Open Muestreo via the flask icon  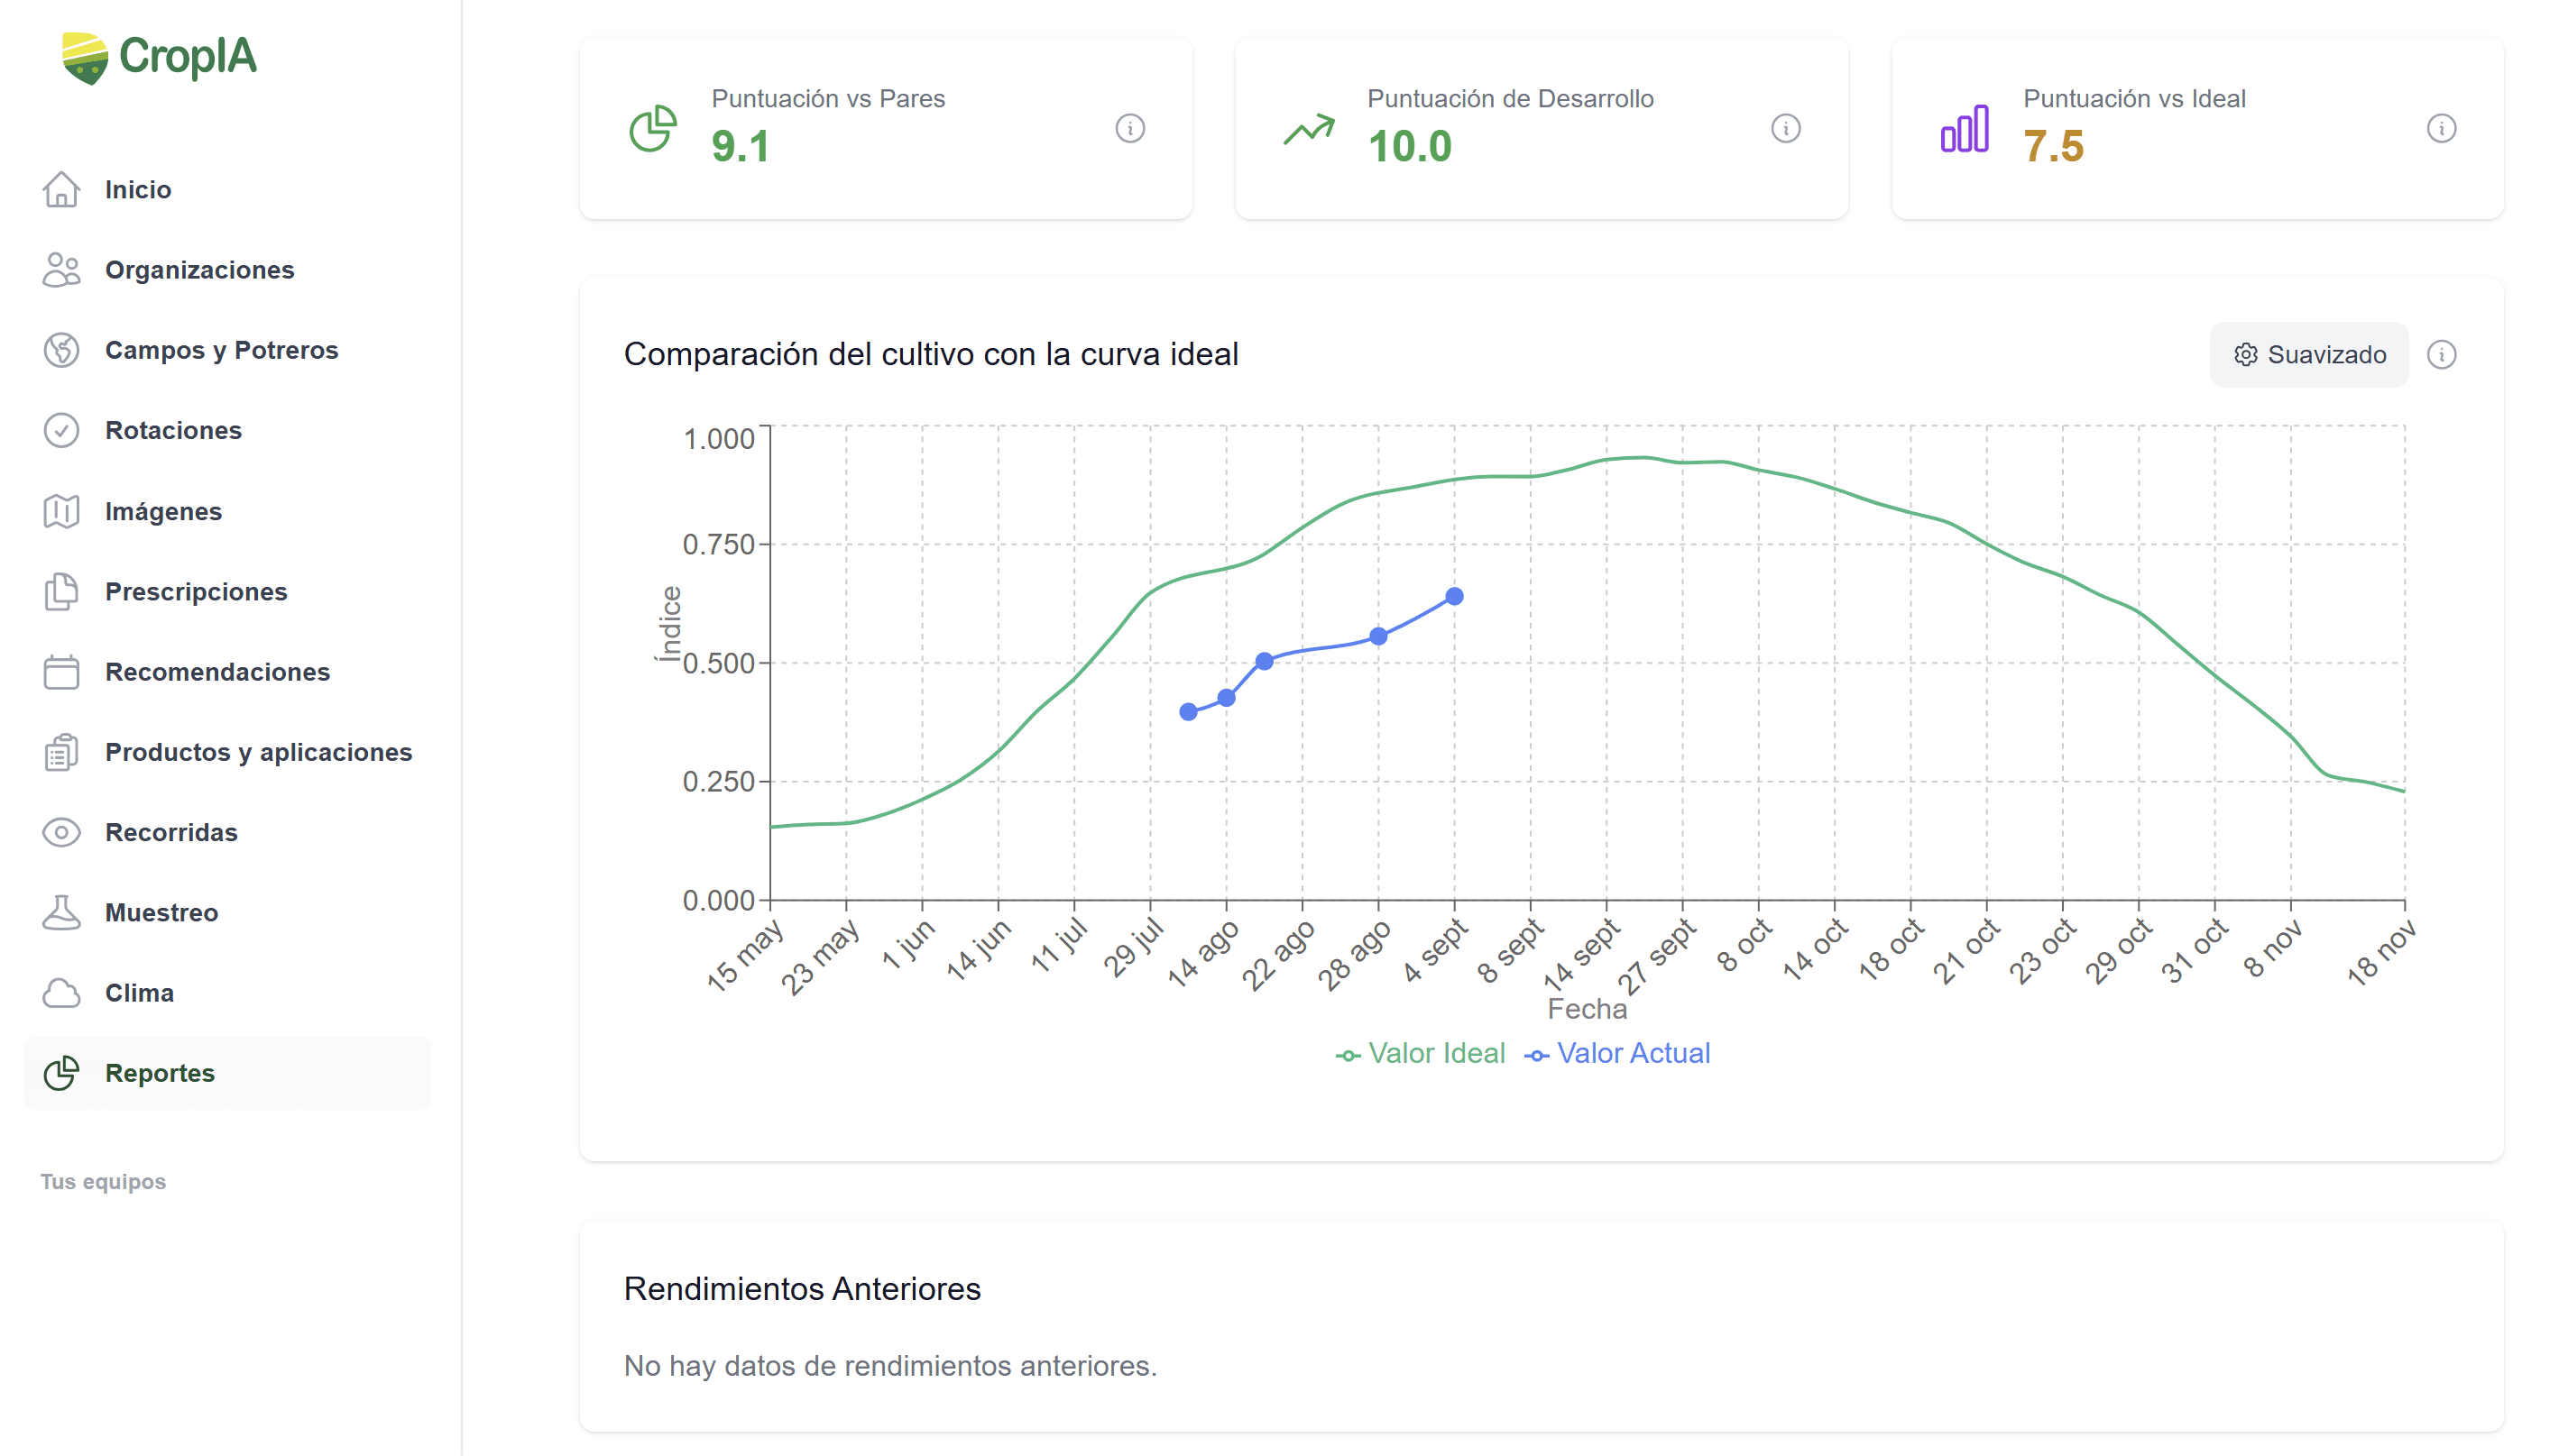click(x=61, y=912)
